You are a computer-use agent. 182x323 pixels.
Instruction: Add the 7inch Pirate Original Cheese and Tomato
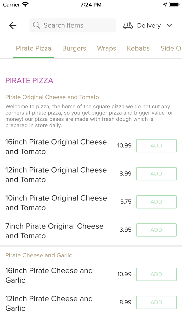tap(156, 230)
